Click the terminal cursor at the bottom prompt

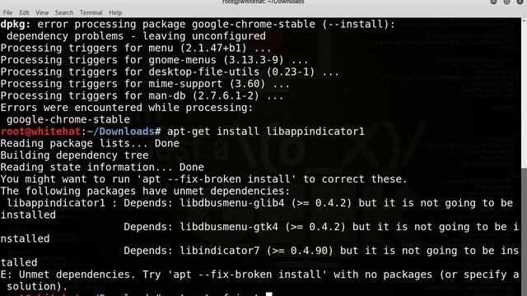[269, 294]
